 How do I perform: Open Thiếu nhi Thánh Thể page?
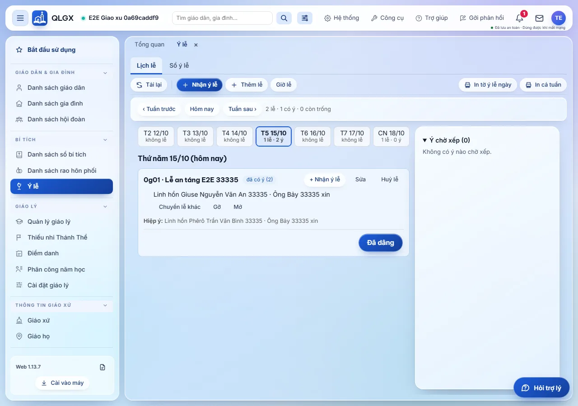[61, 237]
